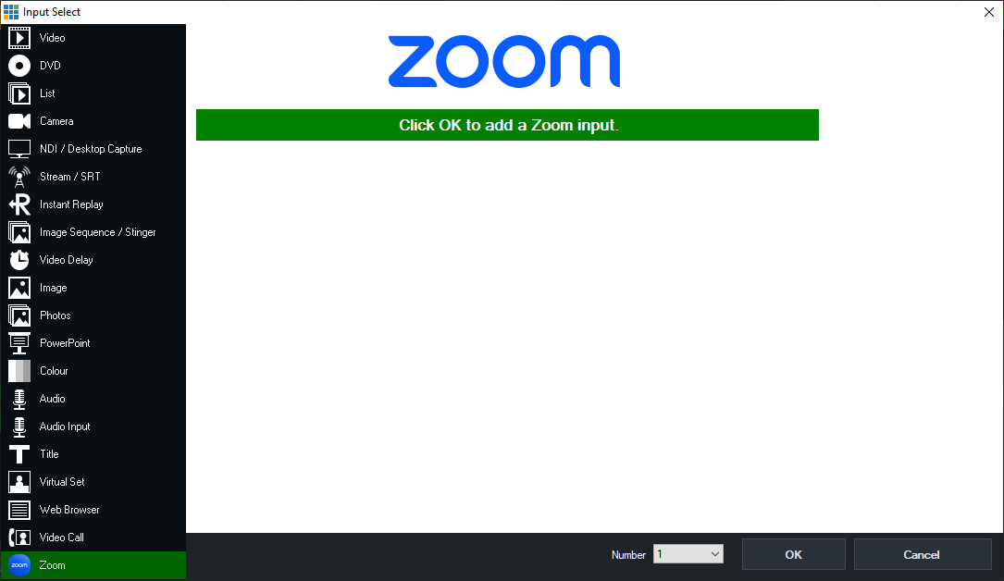Viewport: 1004px width, 581px height.
Task: Select the Stream / SRT antenna icon
Action: [x=19, y=177]
